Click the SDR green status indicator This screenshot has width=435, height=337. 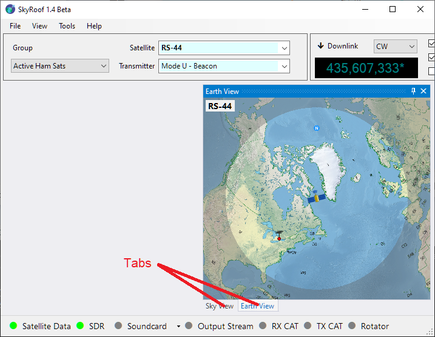(x=80, y=326)
